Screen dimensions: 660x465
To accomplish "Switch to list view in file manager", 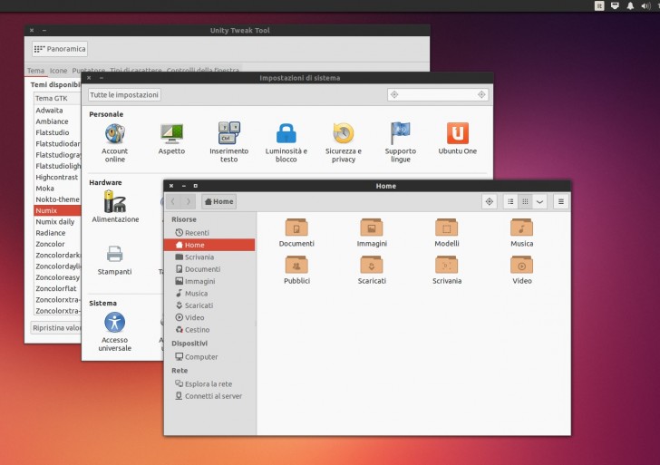I will pos(510,201).
